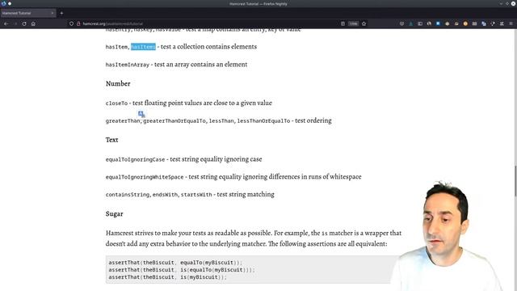Open the Firefox application menu
This screenshot has height=291, width=517.
coord(511,23)
